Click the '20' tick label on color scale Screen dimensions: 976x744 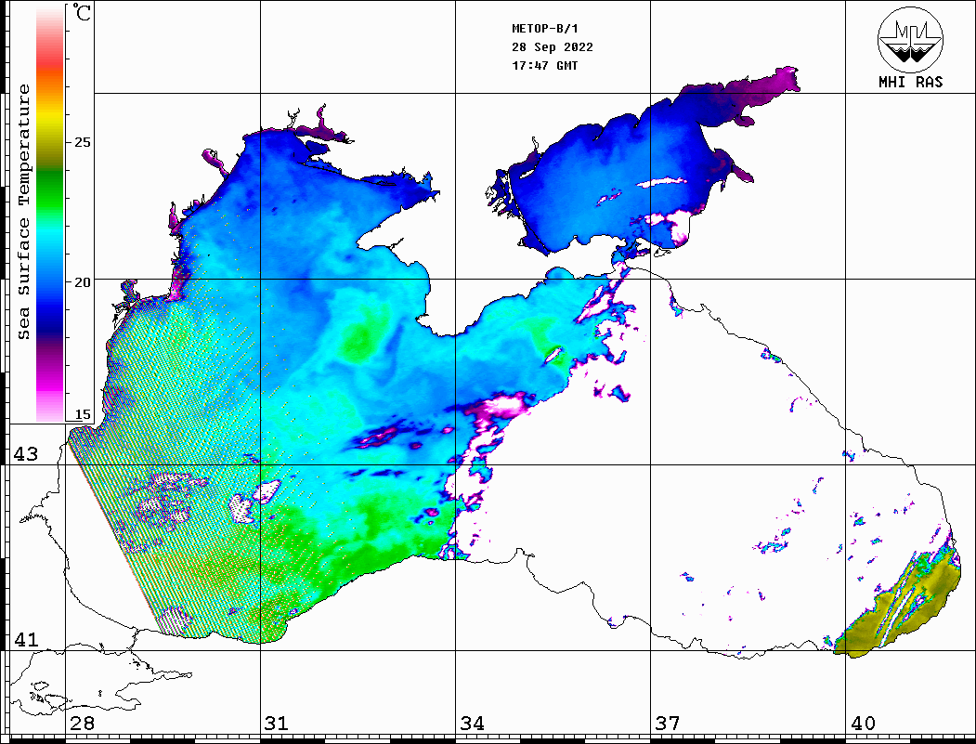tap(82, 282)
